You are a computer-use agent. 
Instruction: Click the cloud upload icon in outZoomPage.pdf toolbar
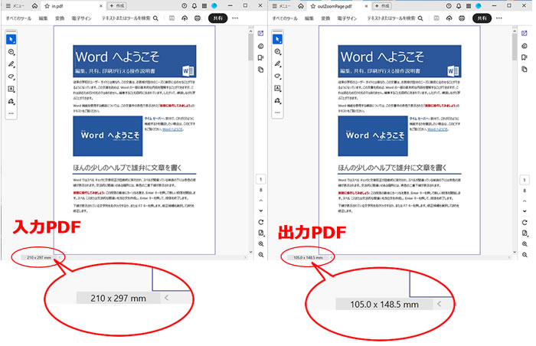[449, 18]
